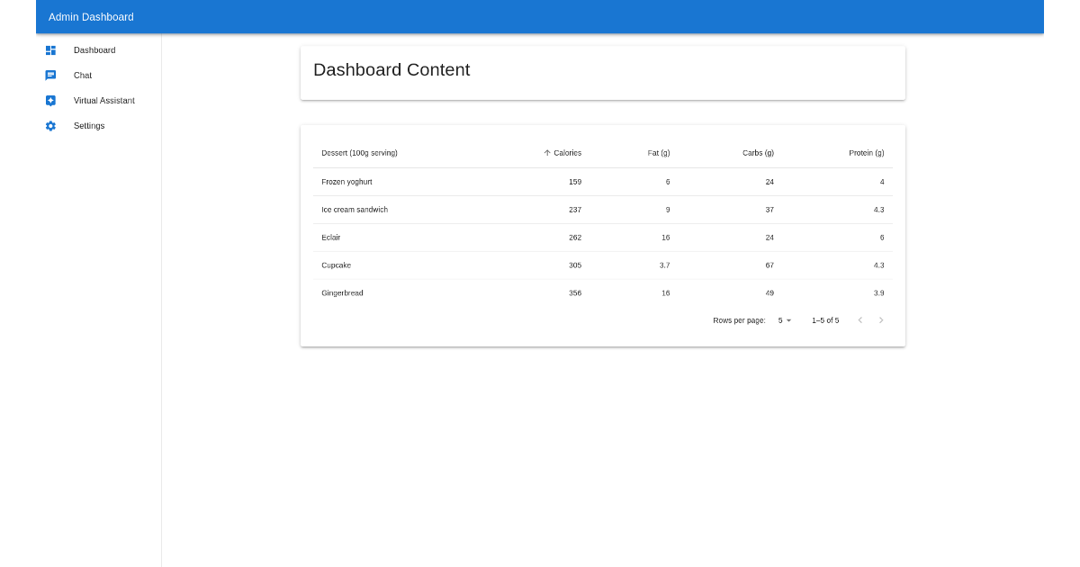
Task: Click the Dessert (100g serving) column header
Action: click(x=359, y=152)
